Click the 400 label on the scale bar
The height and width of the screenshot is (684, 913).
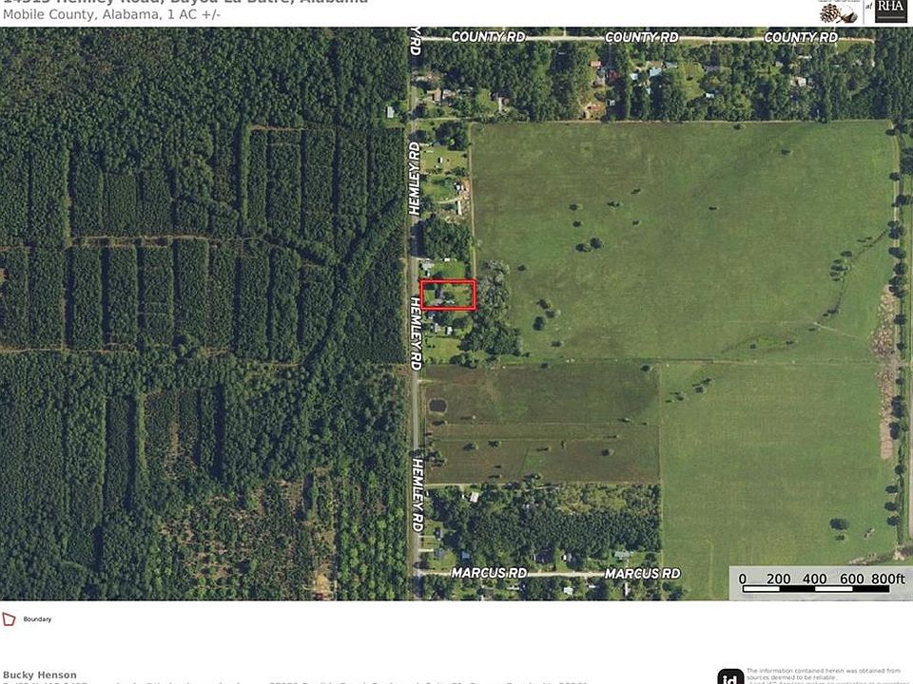pos(815,579)
